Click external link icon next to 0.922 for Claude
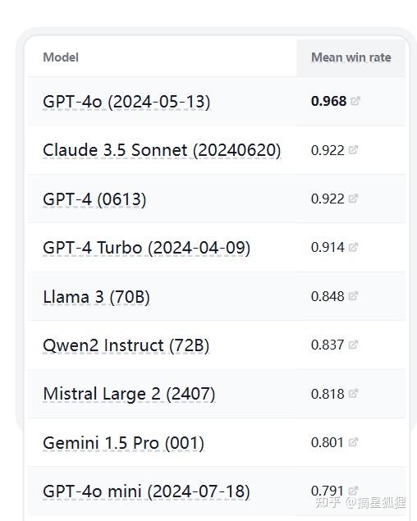The height and width of the screenshot is (521, 417). [353, 150]
